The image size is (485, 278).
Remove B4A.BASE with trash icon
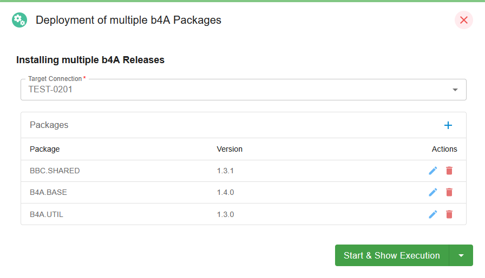point(449,192)
